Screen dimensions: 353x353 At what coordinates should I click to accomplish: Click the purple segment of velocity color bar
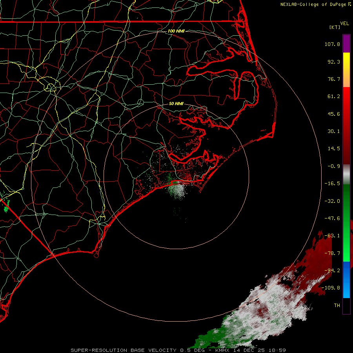tap(346, 44)
